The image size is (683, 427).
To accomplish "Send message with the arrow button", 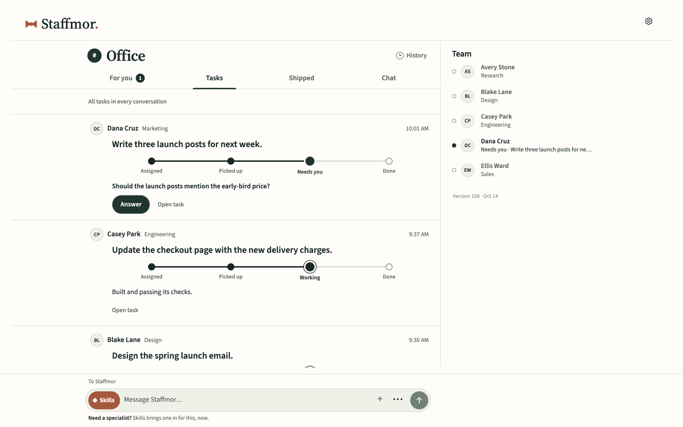I will [x=419, y=400].
